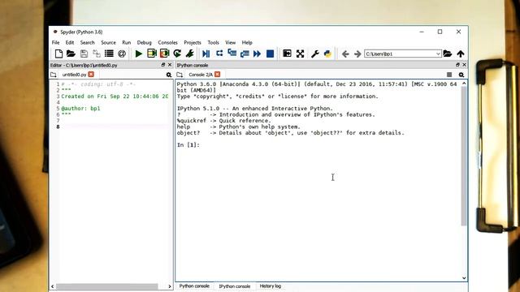This screenshot has width=520, height=292.
Task: Go forward with the right arrow
Action: [x=357, y=54]
